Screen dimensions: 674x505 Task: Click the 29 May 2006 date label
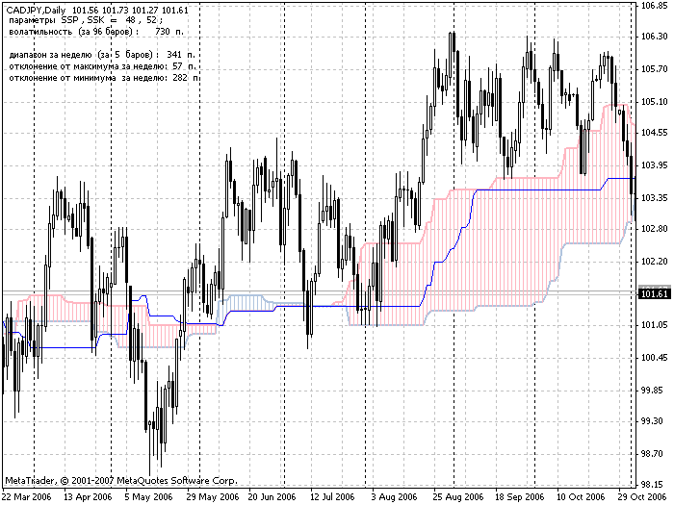[213, 497]
